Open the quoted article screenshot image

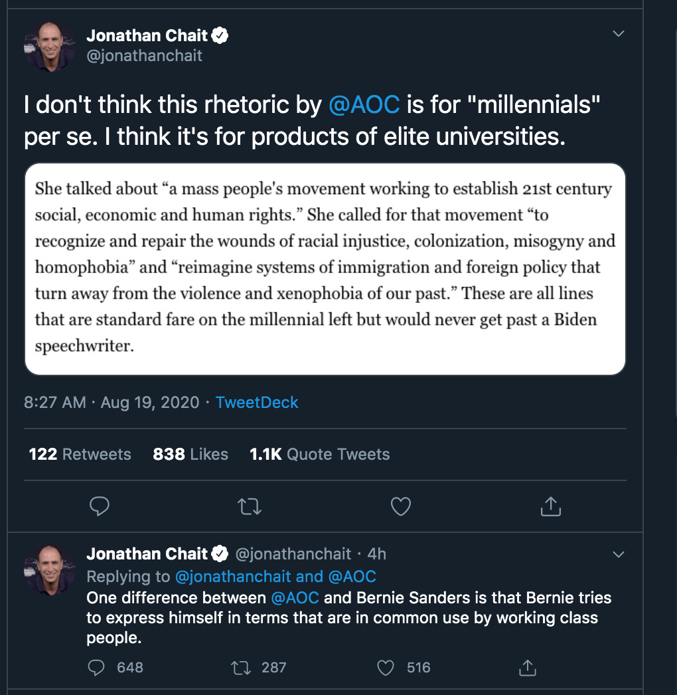325,269
